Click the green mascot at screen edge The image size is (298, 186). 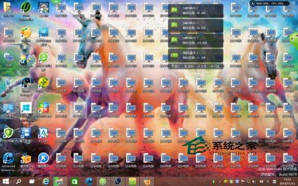[294, 39]
